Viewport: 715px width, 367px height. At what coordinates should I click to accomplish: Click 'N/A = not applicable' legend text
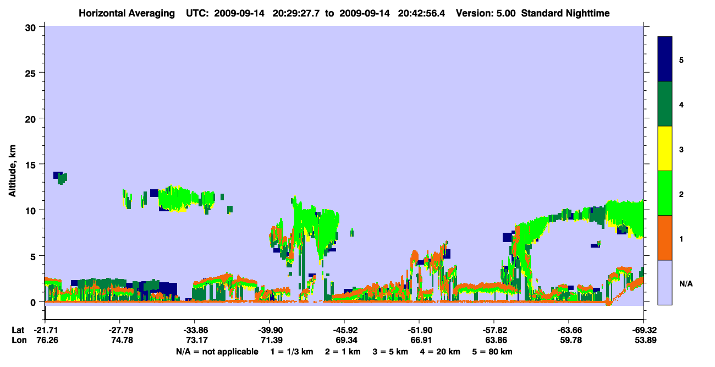pos(217,352)
